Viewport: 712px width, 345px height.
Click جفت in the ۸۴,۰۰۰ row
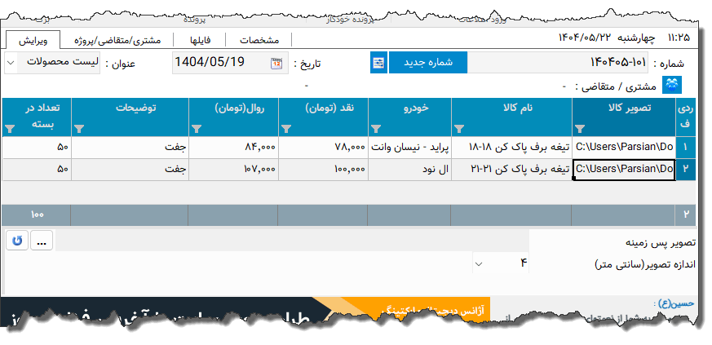point(130,148)
